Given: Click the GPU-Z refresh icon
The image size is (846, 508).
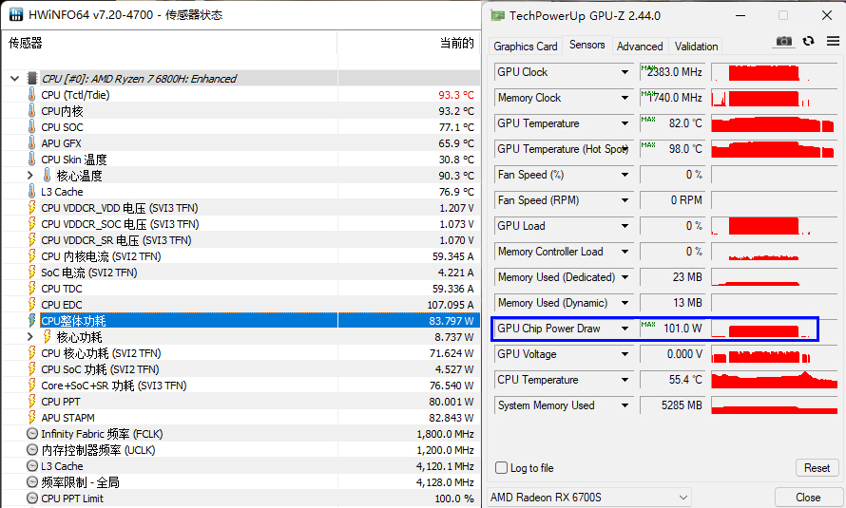Looking at the screenshot, I should tap(809, 41).
